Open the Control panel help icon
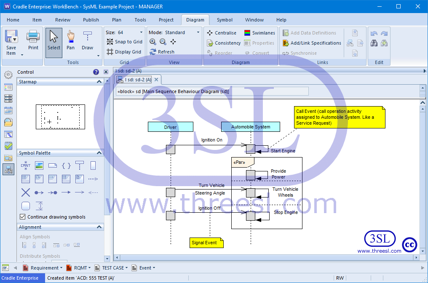428x283 pixels. pyautogui.click(x=96, y=72)
